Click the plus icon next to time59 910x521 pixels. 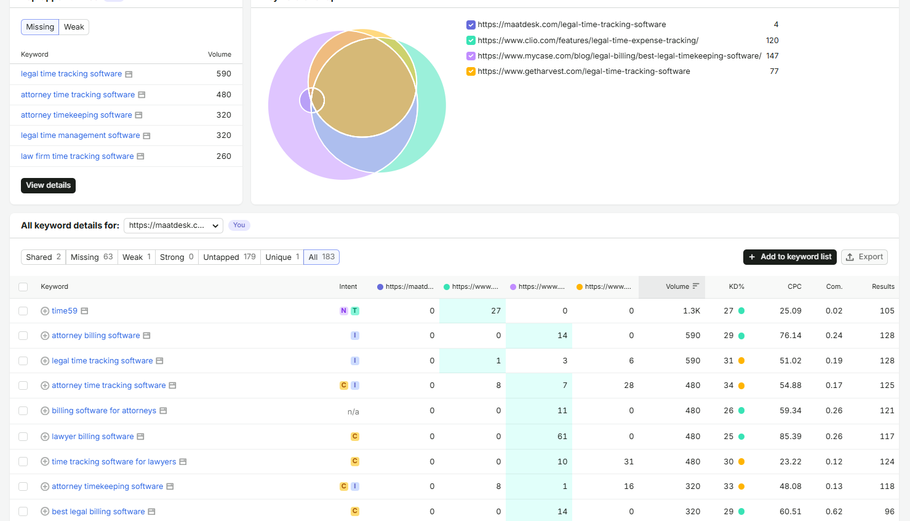tap(45, 311)
